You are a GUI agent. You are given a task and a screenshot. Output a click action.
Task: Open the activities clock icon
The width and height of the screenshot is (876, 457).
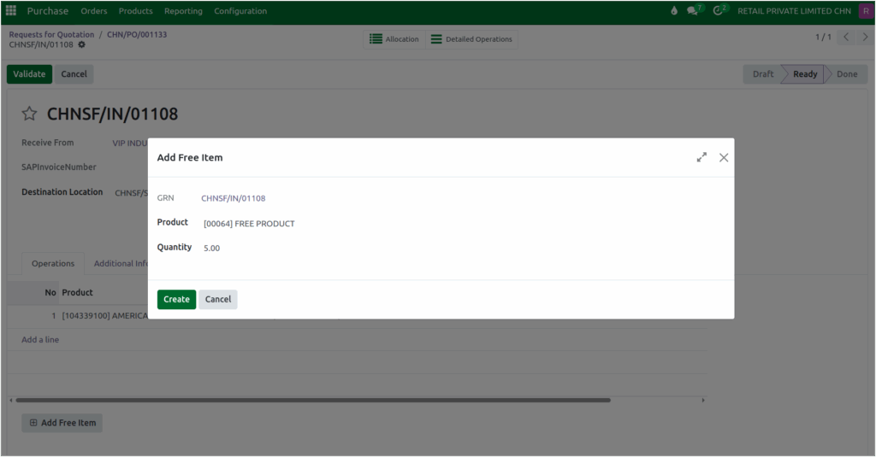click(x=719, y=10)
